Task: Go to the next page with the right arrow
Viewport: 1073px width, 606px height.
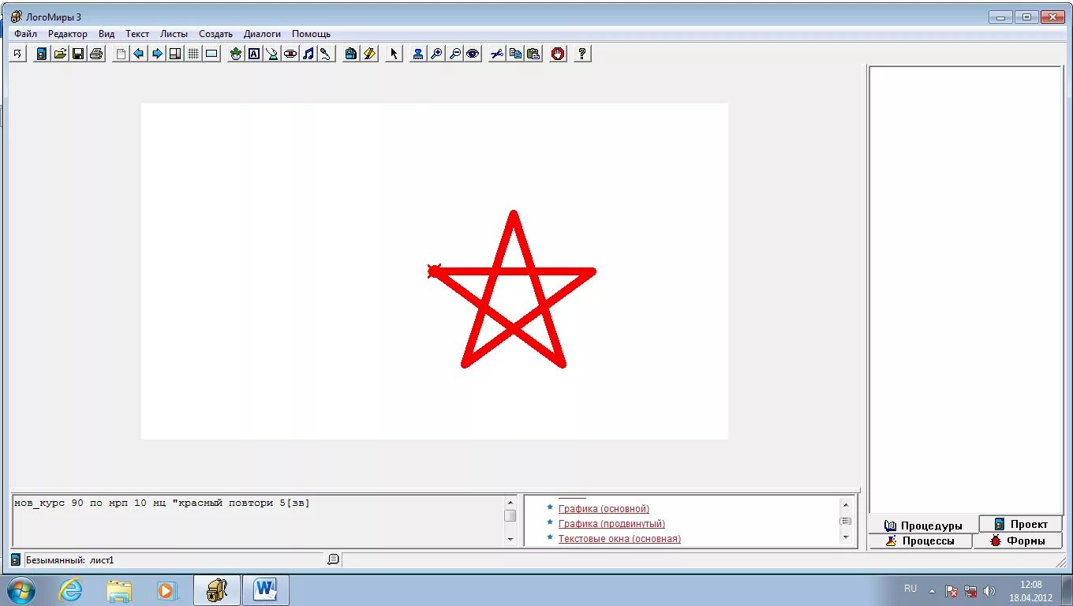Action: 157,54
